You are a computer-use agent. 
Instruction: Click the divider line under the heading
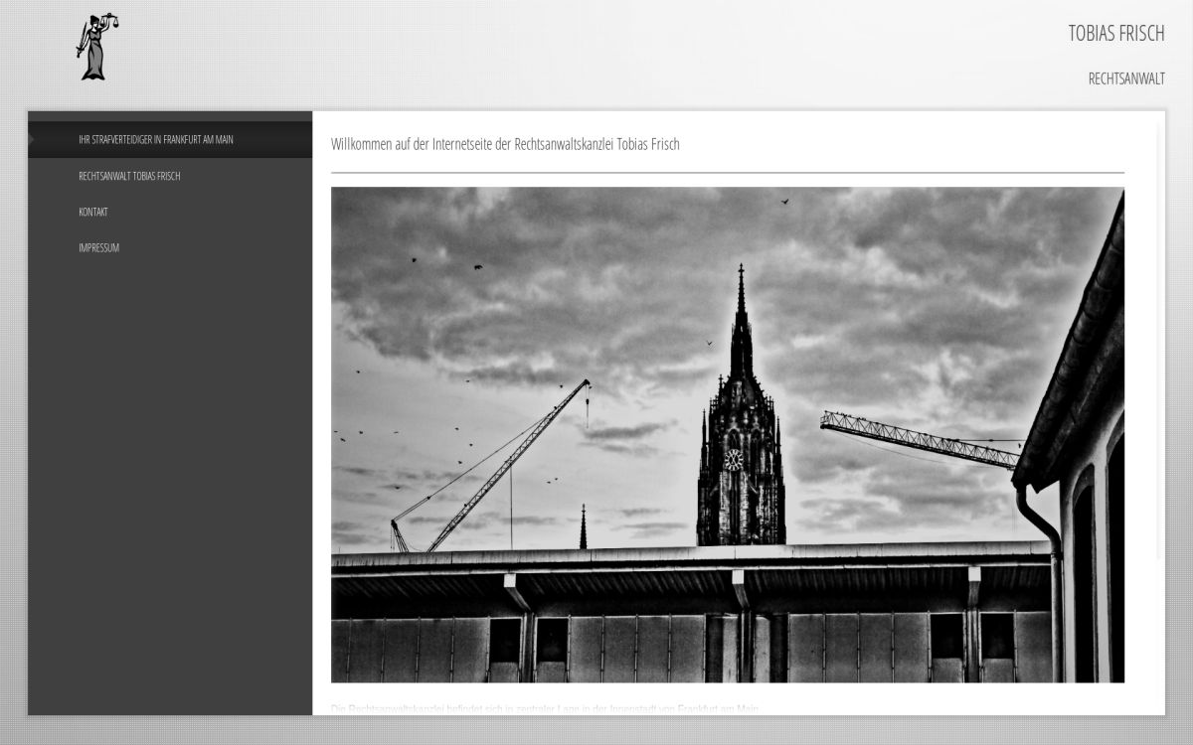(727, 173)
